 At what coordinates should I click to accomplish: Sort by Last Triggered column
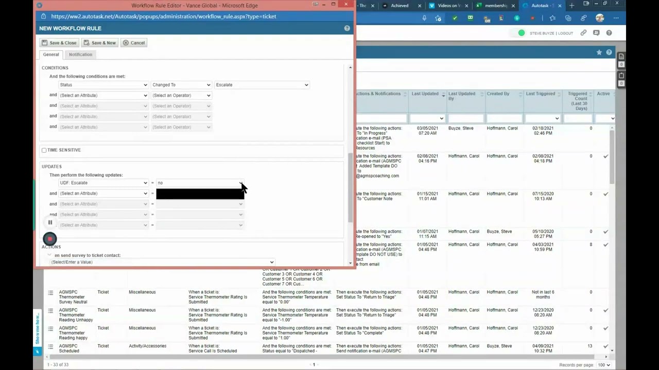tap(540, 94)
